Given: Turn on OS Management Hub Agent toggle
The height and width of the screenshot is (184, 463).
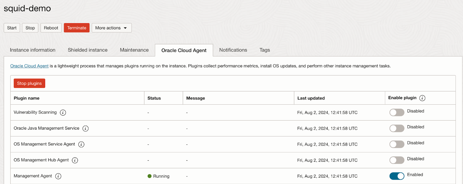Looking at the screenshot, I should click(397, 160).
